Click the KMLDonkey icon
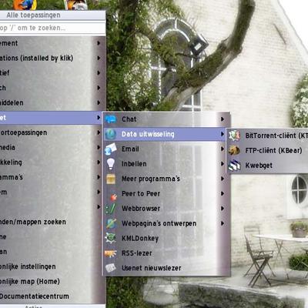 (111, 238)
